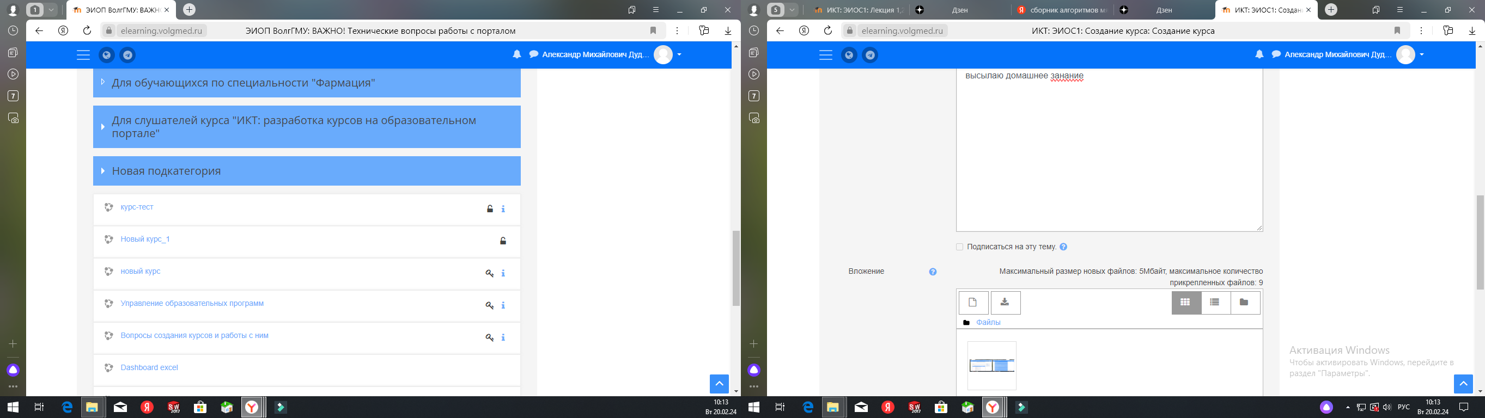The height and width of the screenshot is (418, 1485).
Task: Click into the высылаю домашнее занание message box
Action: (1109, 150)
